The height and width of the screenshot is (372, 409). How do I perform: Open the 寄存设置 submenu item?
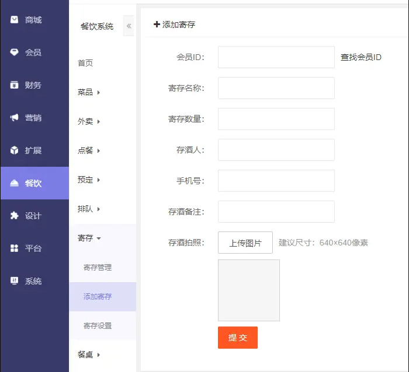[98, 326]
